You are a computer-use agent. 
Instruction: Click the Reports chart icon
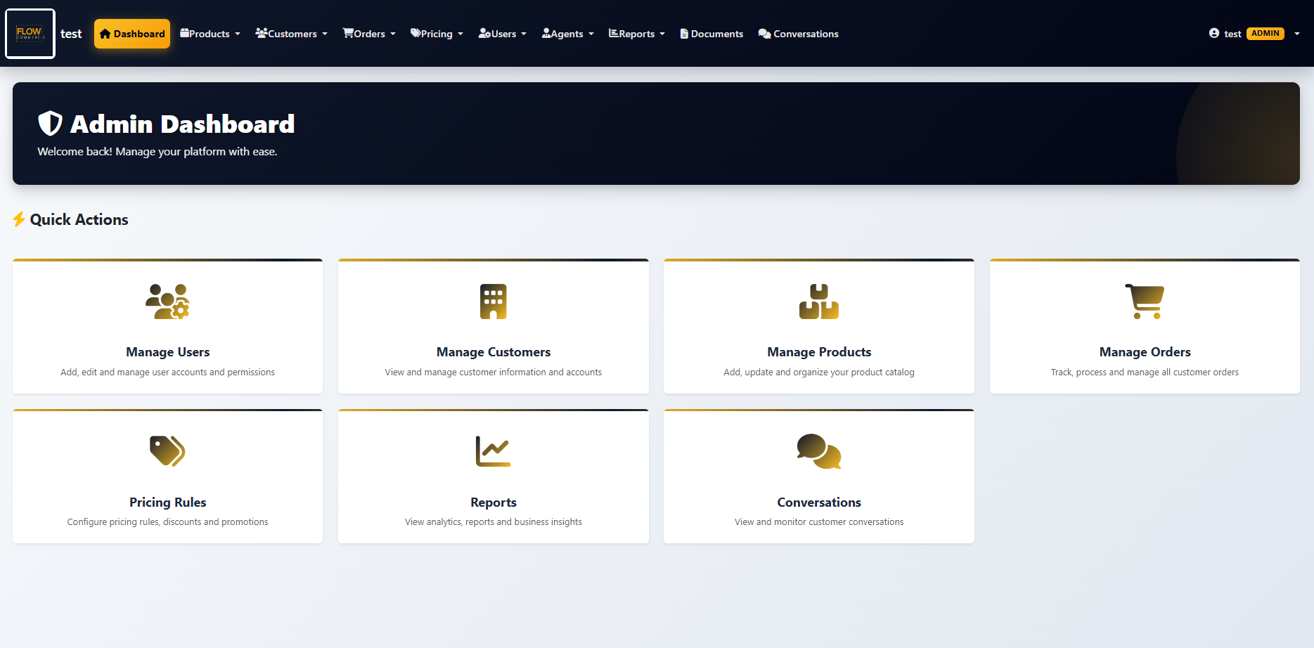493,451
